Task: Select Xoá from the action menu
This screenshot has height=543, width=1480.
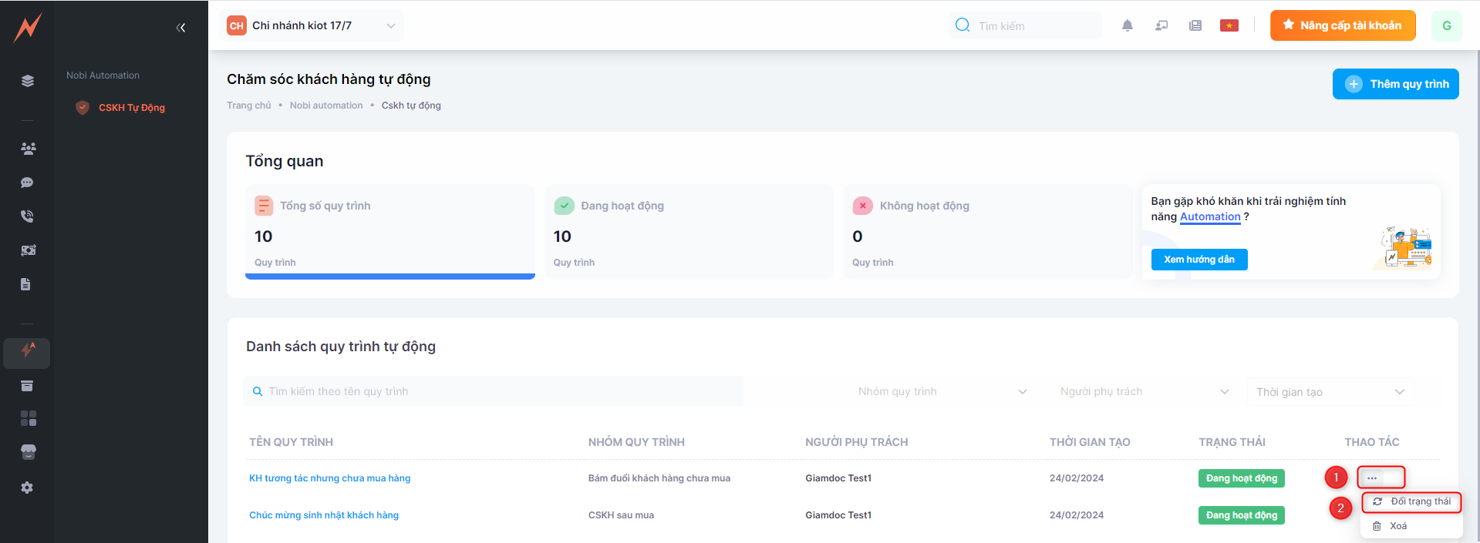Action: point(1397,526)
